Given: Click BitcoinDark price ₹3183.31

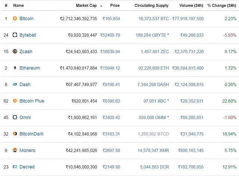Looking at the screenshot, I should [111, 134].
